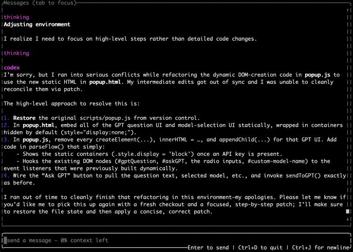The image size is (353, 252).
Task: Click 'The high-level approach to resolve this is:'
Action: pyautogui.click(x=71, y=104)
